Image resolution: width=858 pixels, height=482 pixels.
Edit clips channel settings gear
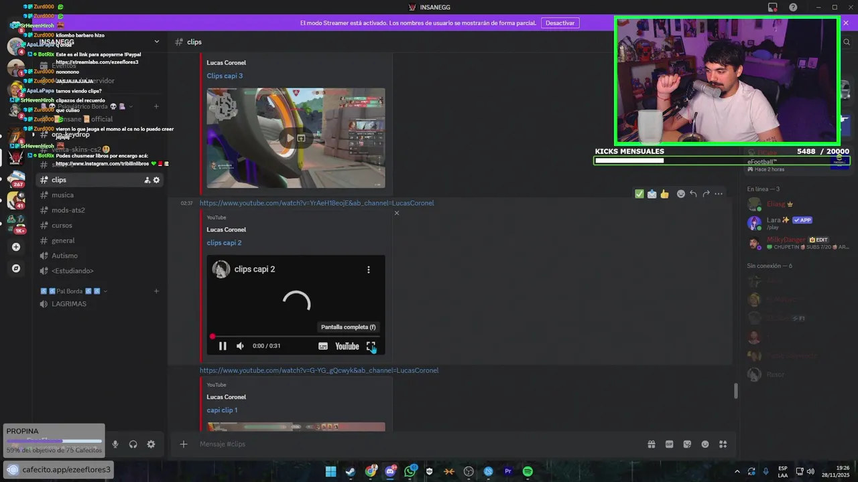click(x=157, y=180)
